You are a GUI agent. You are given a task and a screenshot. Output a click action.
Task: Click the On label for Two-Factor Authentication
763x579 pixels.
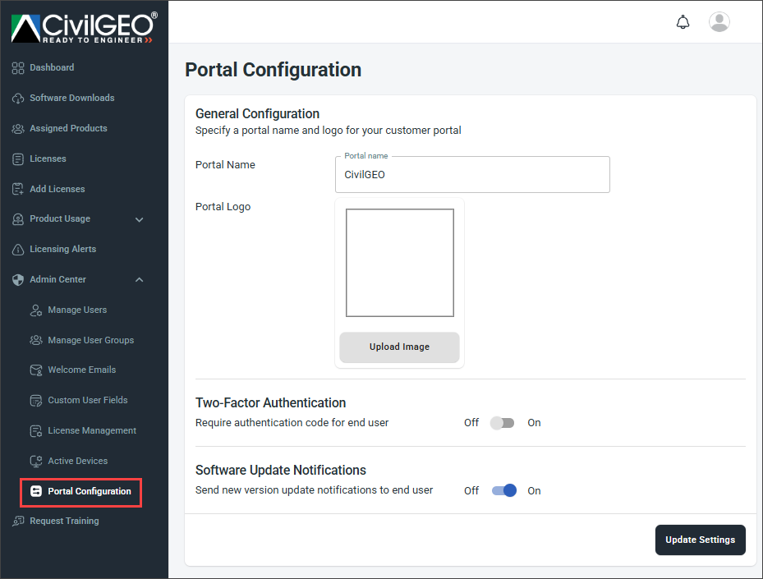534,423
